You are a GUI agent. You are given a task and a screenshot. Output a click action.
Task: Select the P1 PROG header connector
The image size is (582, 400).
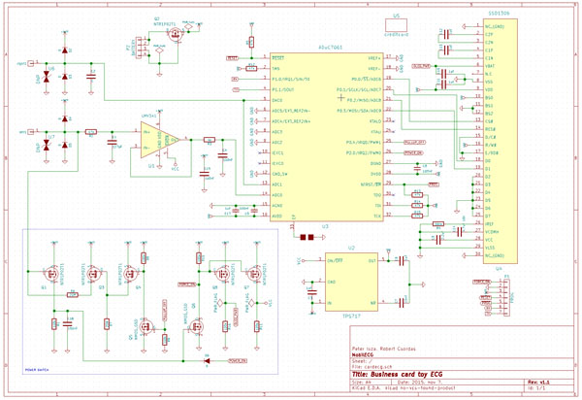506,297
